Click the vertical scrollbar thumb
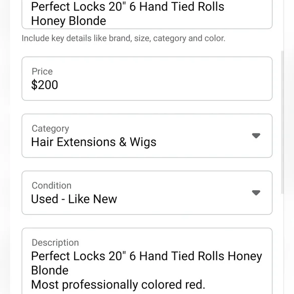294x294 pixels. (282, 122)
